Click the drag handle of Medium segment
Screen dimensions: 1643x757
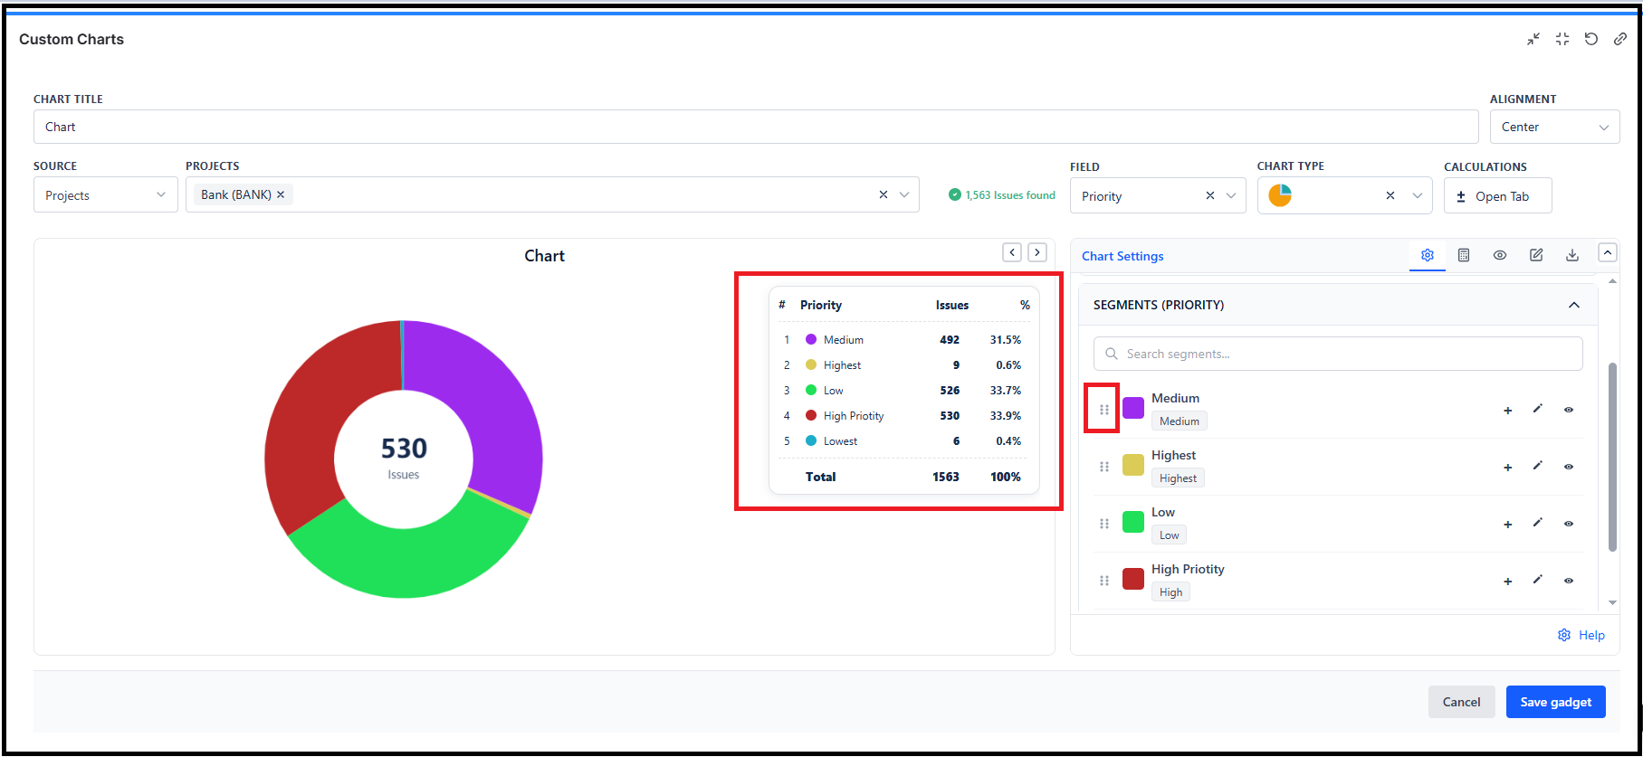(x=1104, y=410)
